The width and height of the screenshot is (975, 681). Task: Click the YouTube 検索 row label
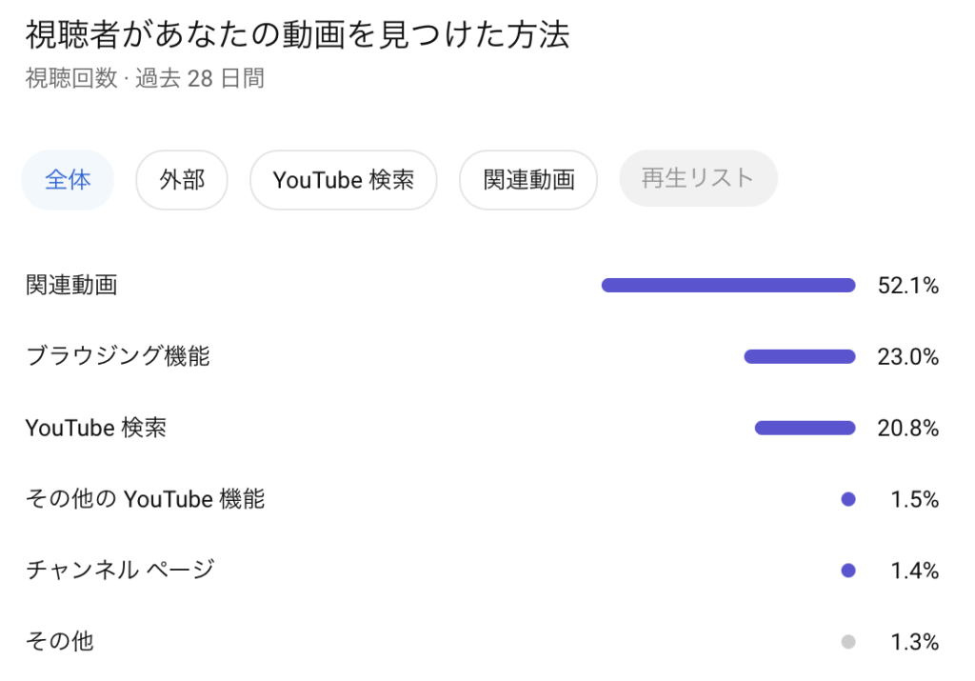[x=96, y=428]
